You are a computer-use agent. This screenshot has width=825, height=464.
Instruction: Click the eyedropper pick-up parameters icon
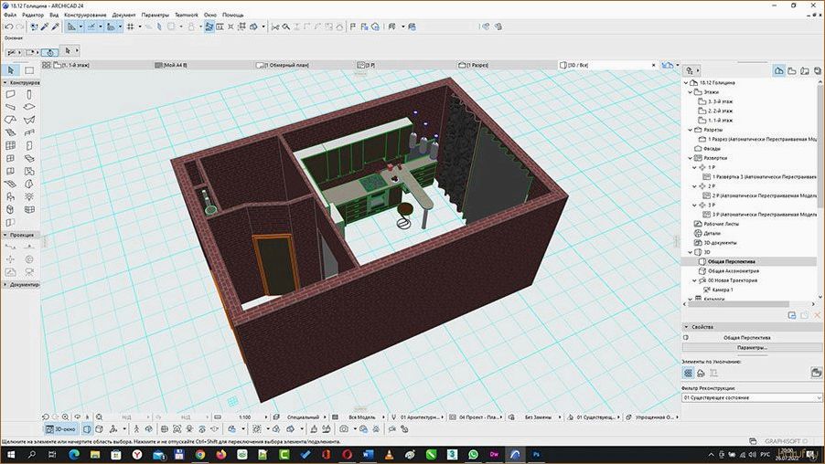pos(45,26)
